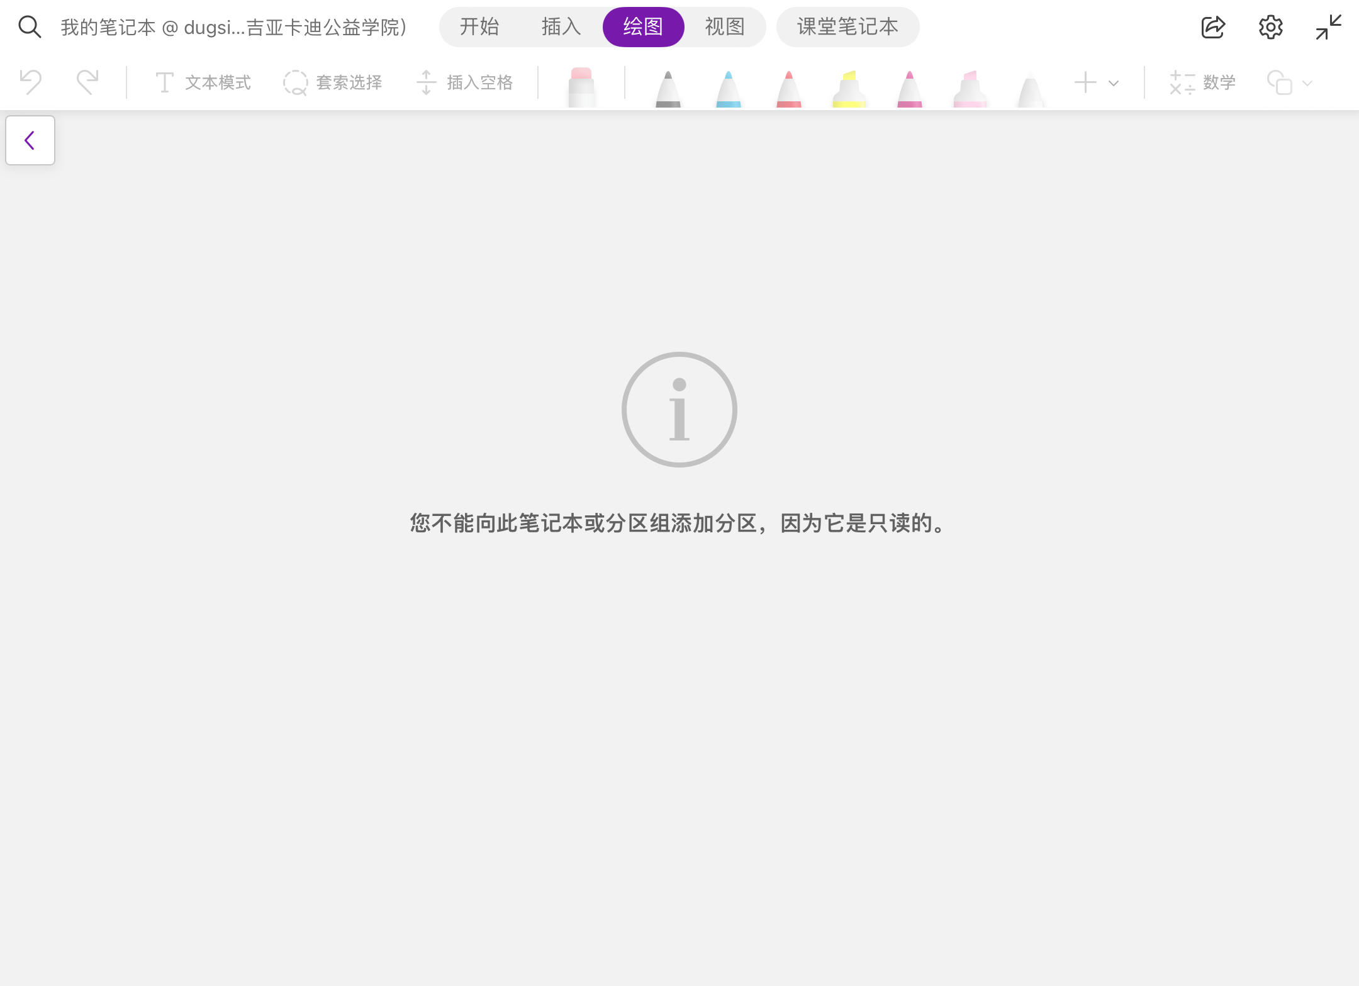The image size is (1359, 986).
Task: Click the share icon
Action: [x=1213, y=27]
